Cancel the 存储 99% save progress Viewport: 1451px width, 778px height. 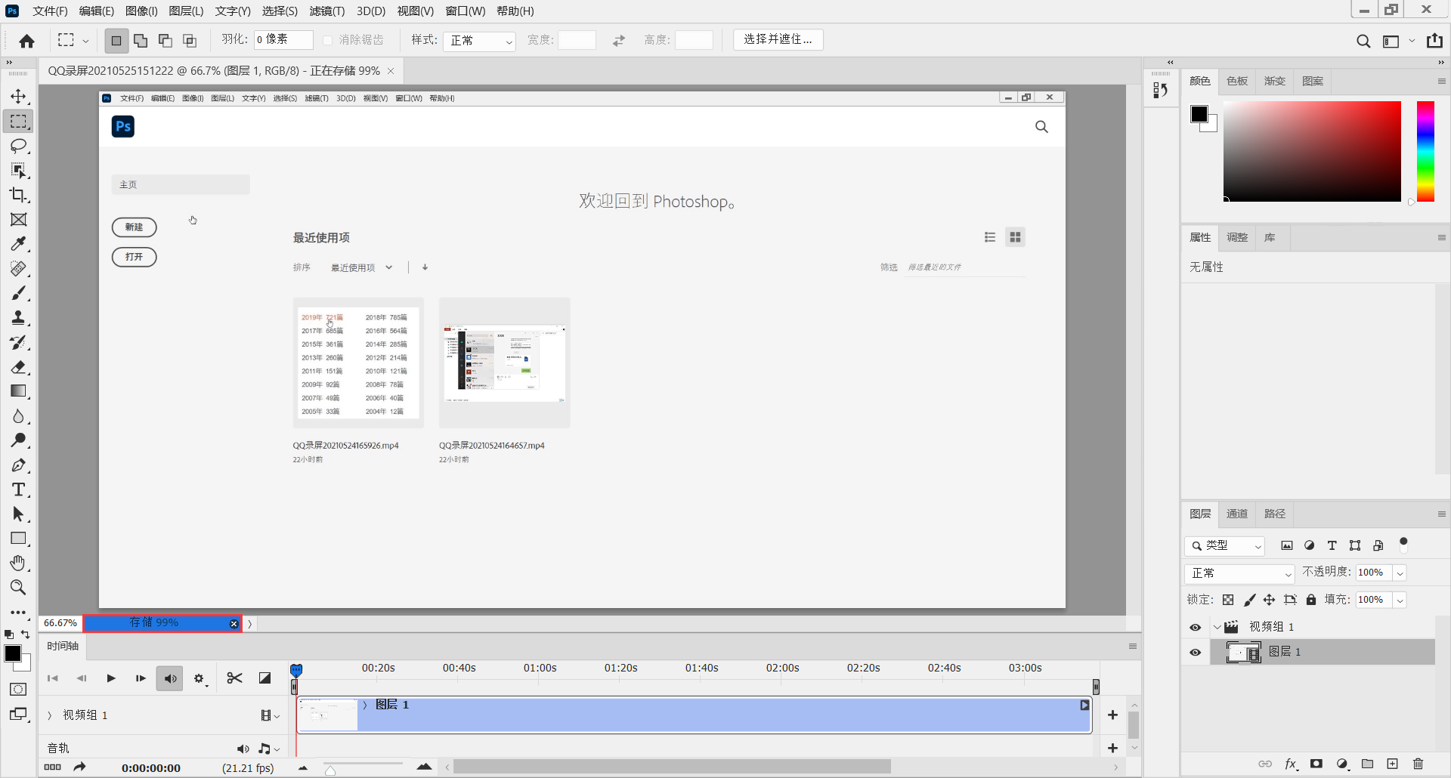tap(234, 624)
